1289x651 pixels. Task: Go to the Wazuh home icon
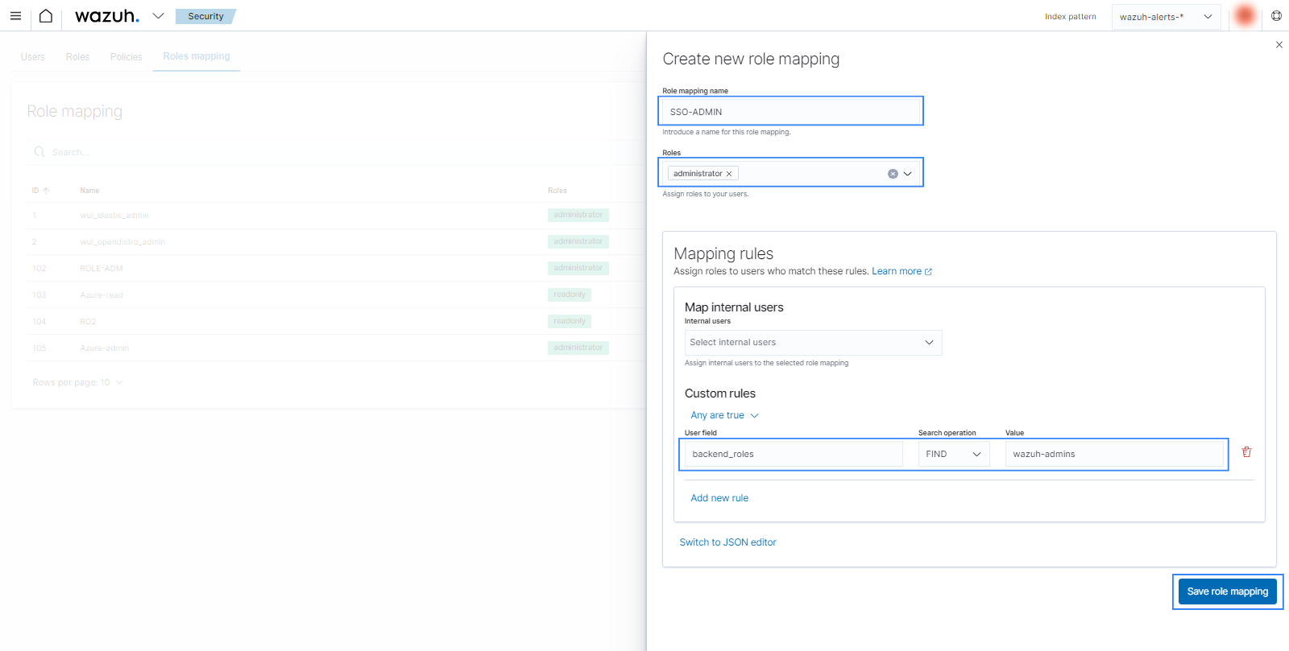coord(46,16)
